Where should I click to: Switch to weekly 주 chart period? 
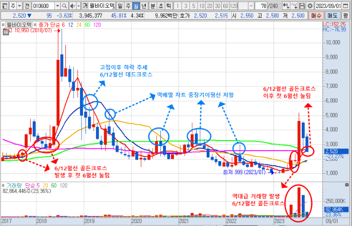(128, 6)
